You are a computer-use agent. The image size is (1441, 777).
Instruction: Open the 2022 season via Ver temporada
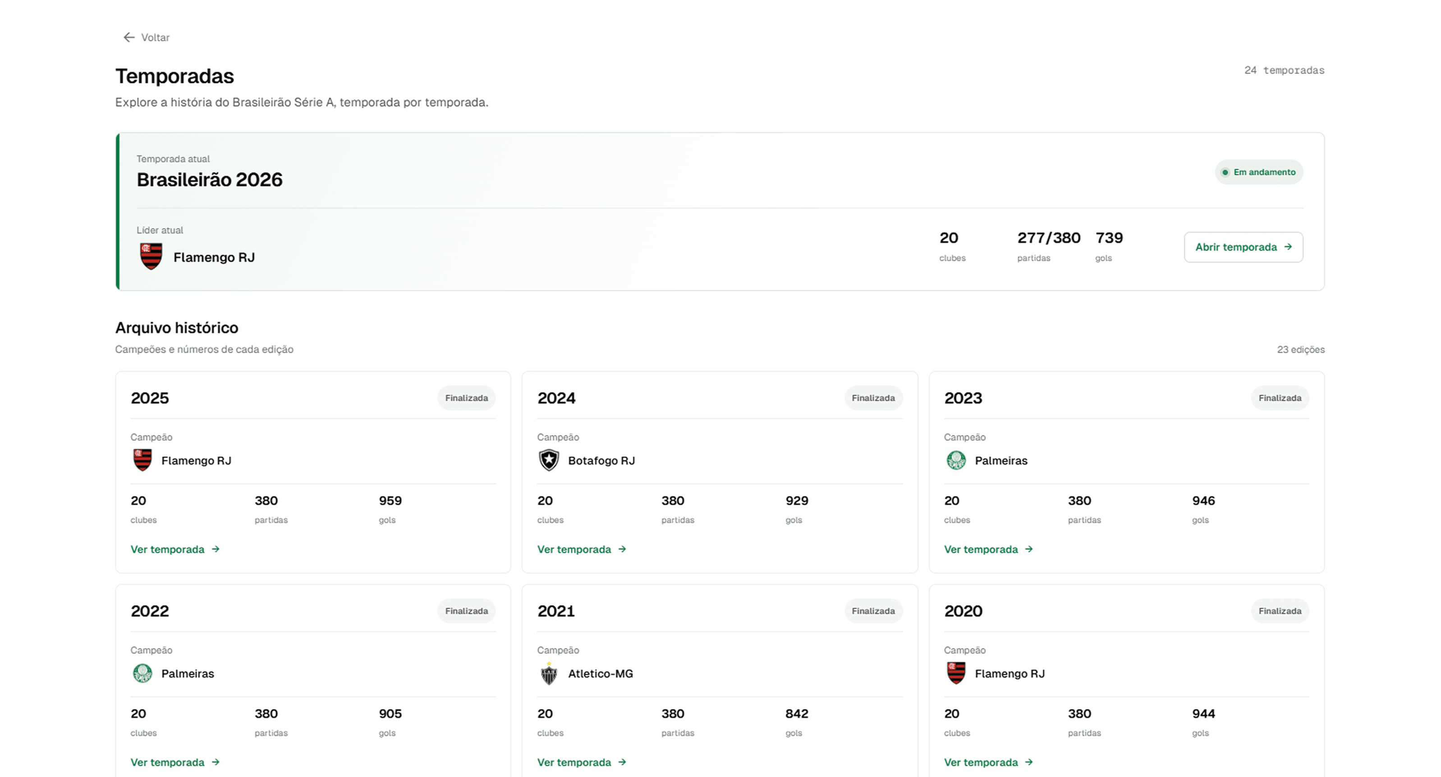175,763
